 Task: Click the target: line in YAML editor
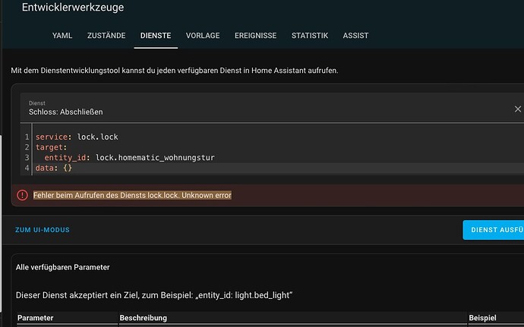coord(51,147)
